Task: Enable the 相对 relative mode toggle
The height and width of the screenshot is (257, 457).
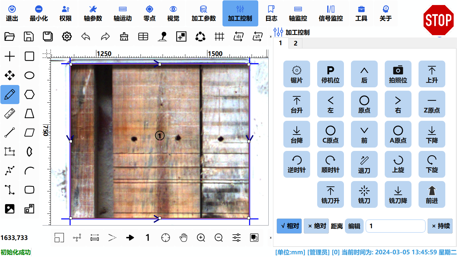Action: (289, 226)
